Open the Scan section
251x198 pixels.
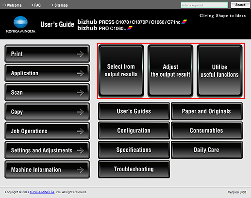pos(47,92)
